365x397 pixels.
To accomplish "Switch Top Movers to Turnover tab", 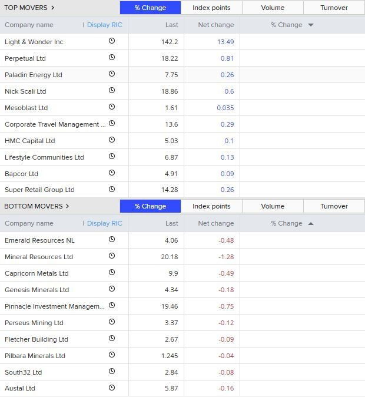I will (334, 8).
